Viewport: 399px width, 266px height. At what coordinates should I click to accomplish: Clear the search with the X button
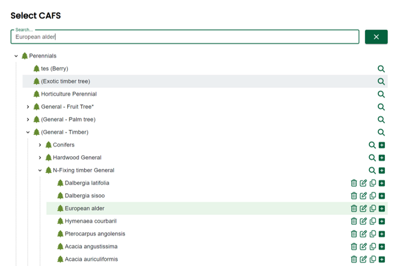click(376, 37)
